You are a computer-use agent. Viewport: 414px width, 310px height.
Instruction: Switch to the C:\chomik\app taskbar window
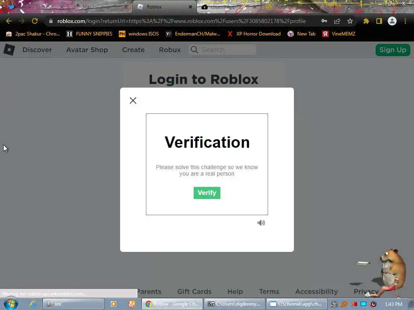(x=297, y=304)
